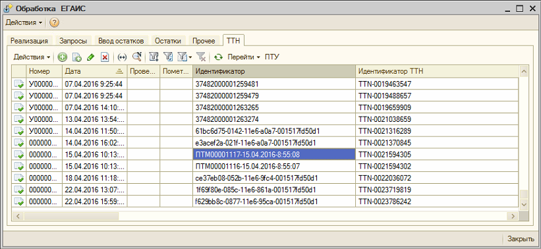This screenshot has height=249, width=541.
Task: Click the Copy record icon with plus
Action: (x=76, y=57)
